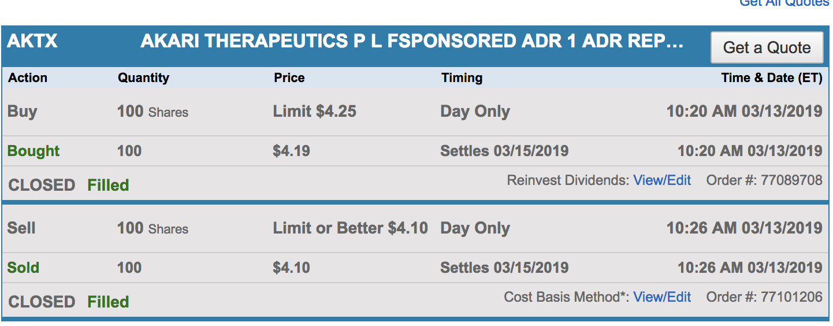
Task: Open View/Edit beside Reinvest Dividends
Action: pyautogui.click(x=662, y=180)
